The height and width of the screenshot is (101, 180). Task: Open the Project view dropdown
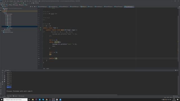click(5, 7)
